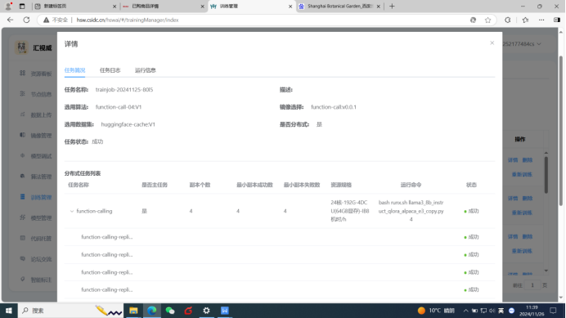The width and height of the screenshot is (566, 318).
Task: Click the Windows taskbar search box
Action: 70,311
